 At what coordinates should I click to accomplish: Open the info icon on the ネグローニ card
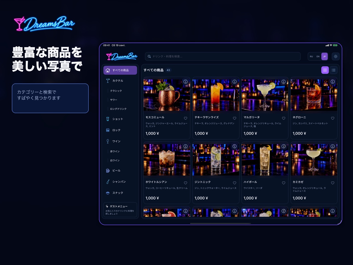coord(332,82)
